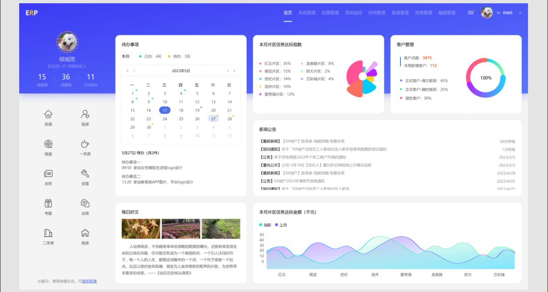Click the 100% customer donut chart
This screenshot has width=548, height=292.
486,78
